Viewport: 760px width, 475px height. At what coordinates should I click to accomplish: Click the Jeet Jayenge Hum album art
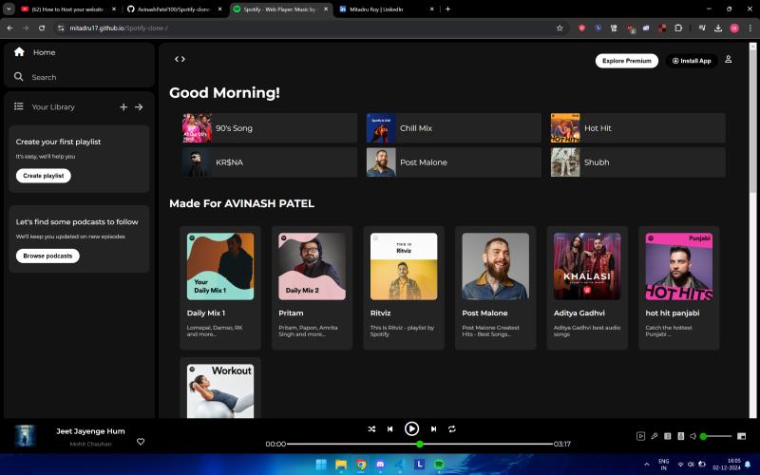pyautogui.click(x=25, y=436)
